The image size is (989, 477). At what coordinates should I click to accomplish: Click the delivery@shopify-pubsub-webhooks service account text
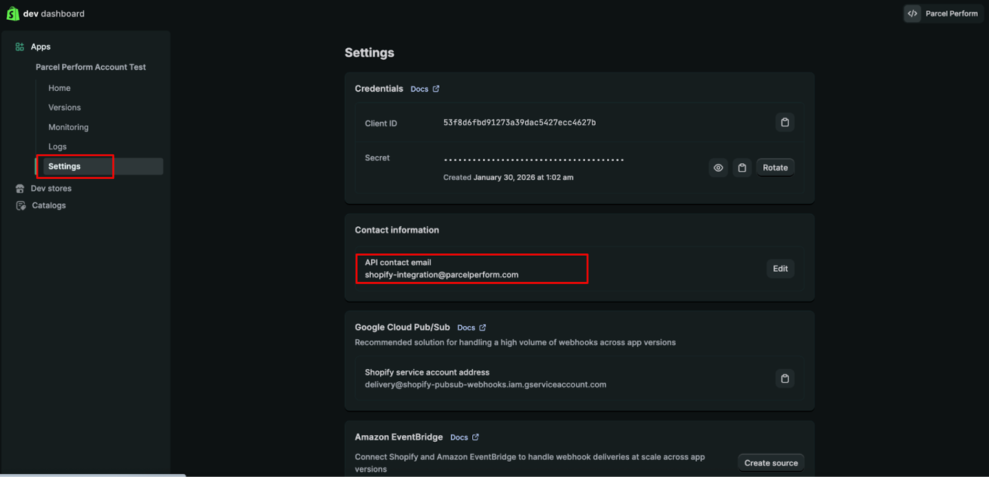click(485, 385)
